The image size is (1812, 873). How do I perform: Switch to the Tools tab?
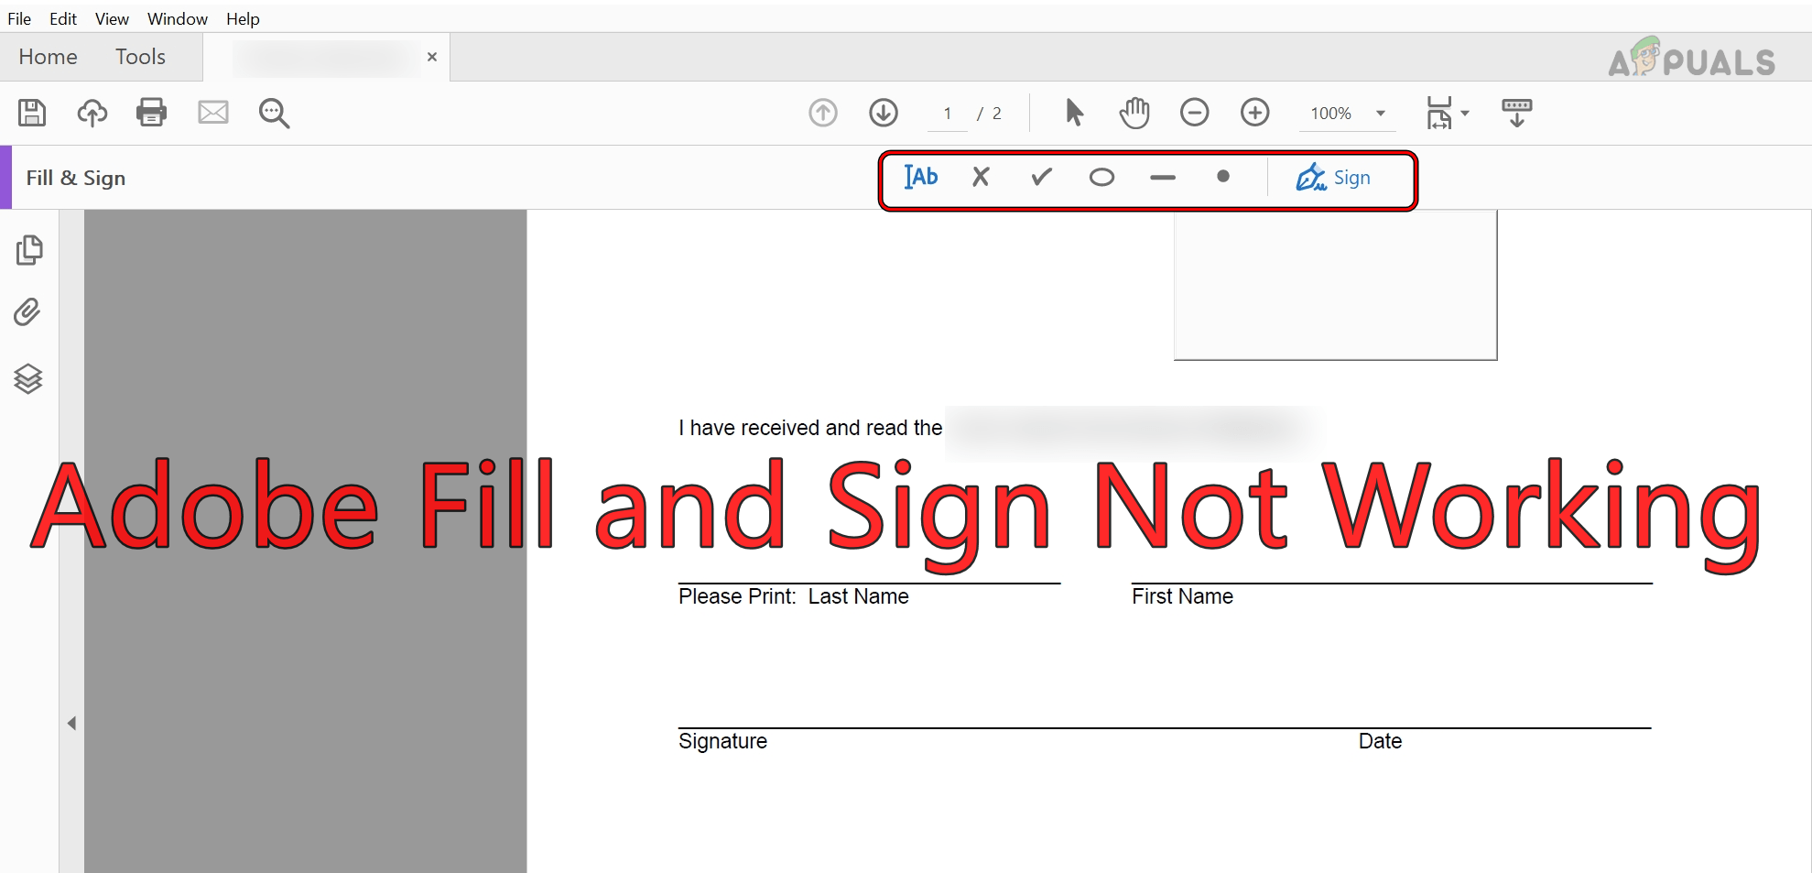[140, 56]
